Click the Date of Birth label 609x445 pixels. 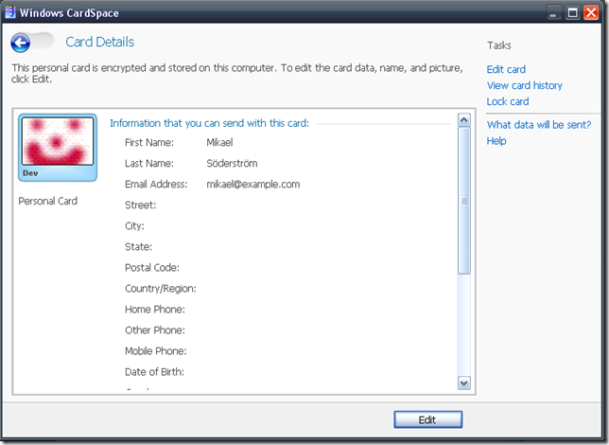[154, 372]
